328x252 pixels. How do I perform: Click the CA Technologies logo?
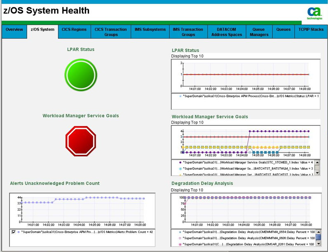coord(314,13)
